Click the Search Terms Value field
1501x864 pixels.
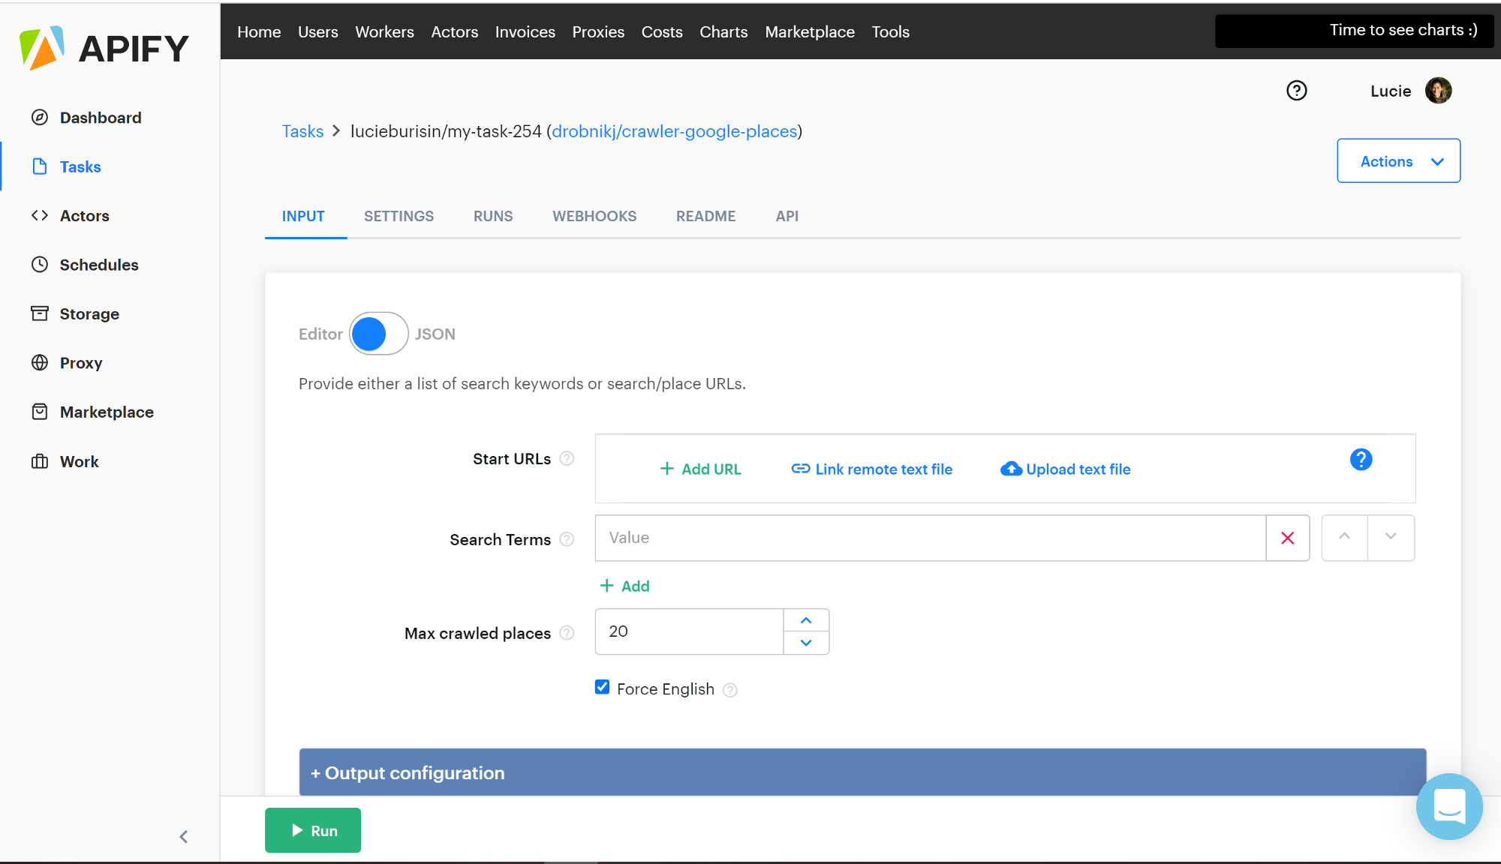tap(930, 538)
